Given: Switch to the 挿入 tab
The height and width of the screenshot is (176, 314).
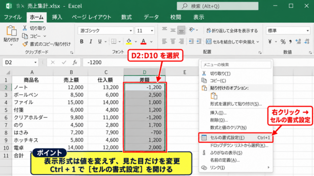Looking at the screenshot, I should point(57,17).
